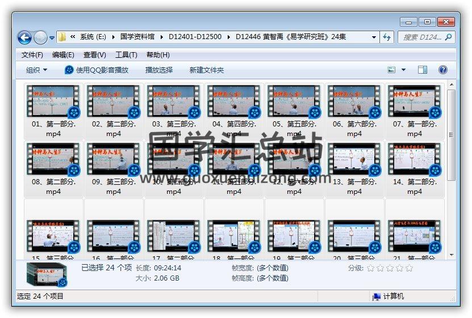Click the QQ影音 player icon in toolbar

pyautogui.click(x=69, y=70)
